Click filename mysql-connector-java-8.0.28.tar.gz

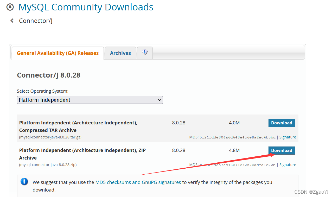pyautogui.click(x=50, y=137)
